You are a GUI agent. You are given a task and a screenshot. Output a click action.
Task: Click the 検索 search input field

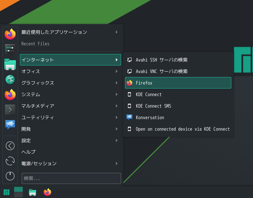(71, 178)
